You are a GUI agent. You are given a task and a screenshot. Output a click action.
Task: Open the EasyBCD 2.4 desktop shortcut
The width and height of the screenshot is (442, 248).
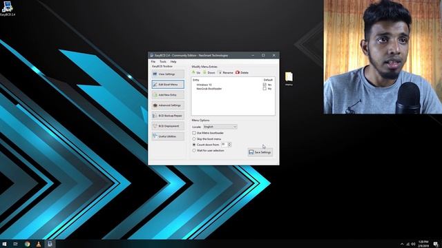[8, 8]
